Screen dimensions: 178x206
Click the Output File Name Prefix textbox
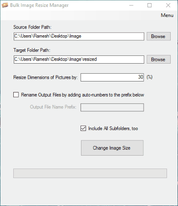pos(112,108)
